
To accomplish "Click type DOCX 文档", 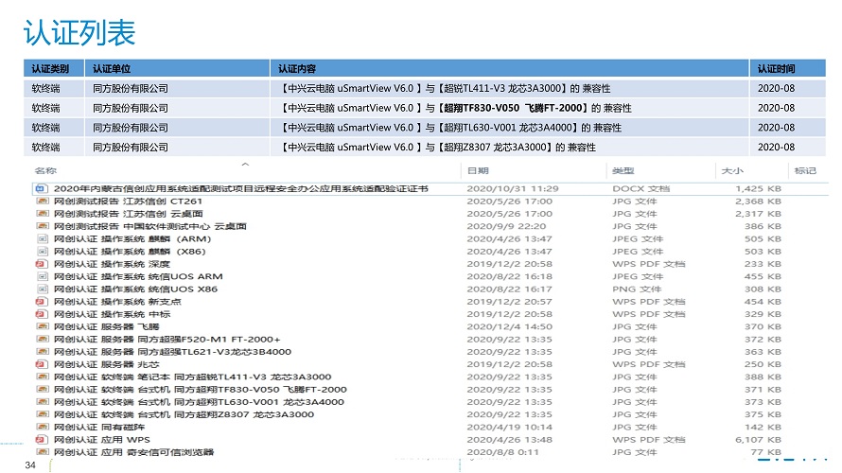I will coord(641,188).
